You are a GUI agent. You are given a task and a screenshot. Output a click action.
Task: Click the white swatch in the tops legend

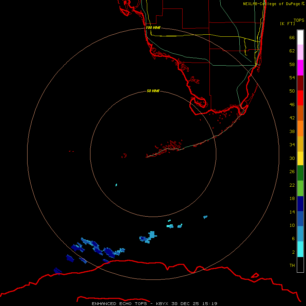(x=300, y=37)
